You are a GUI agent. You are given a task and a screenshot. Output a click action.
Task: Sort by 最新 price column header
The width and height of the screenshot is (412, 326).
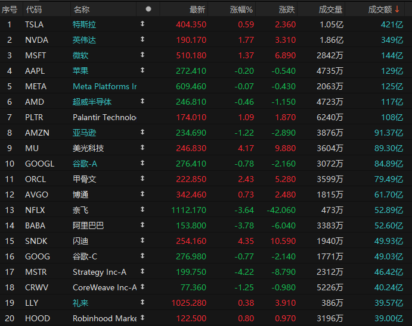(197, 10)
